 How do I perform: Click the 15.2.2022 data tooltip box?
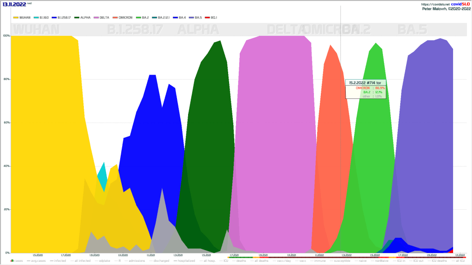366,89
